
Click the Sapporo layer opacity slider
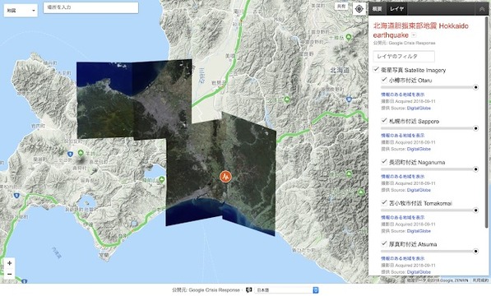[x=429, y=128]
